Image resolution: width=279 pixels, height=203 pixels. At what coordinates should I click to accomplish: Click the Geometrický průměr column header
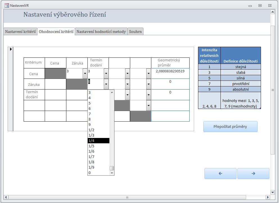tap(170, 63)
